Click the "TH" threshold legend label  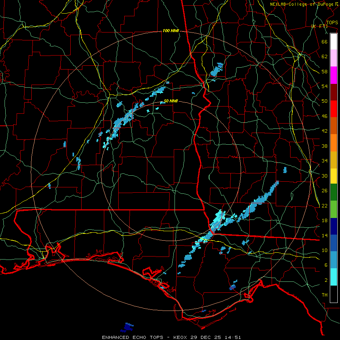(x=325, y=295)
